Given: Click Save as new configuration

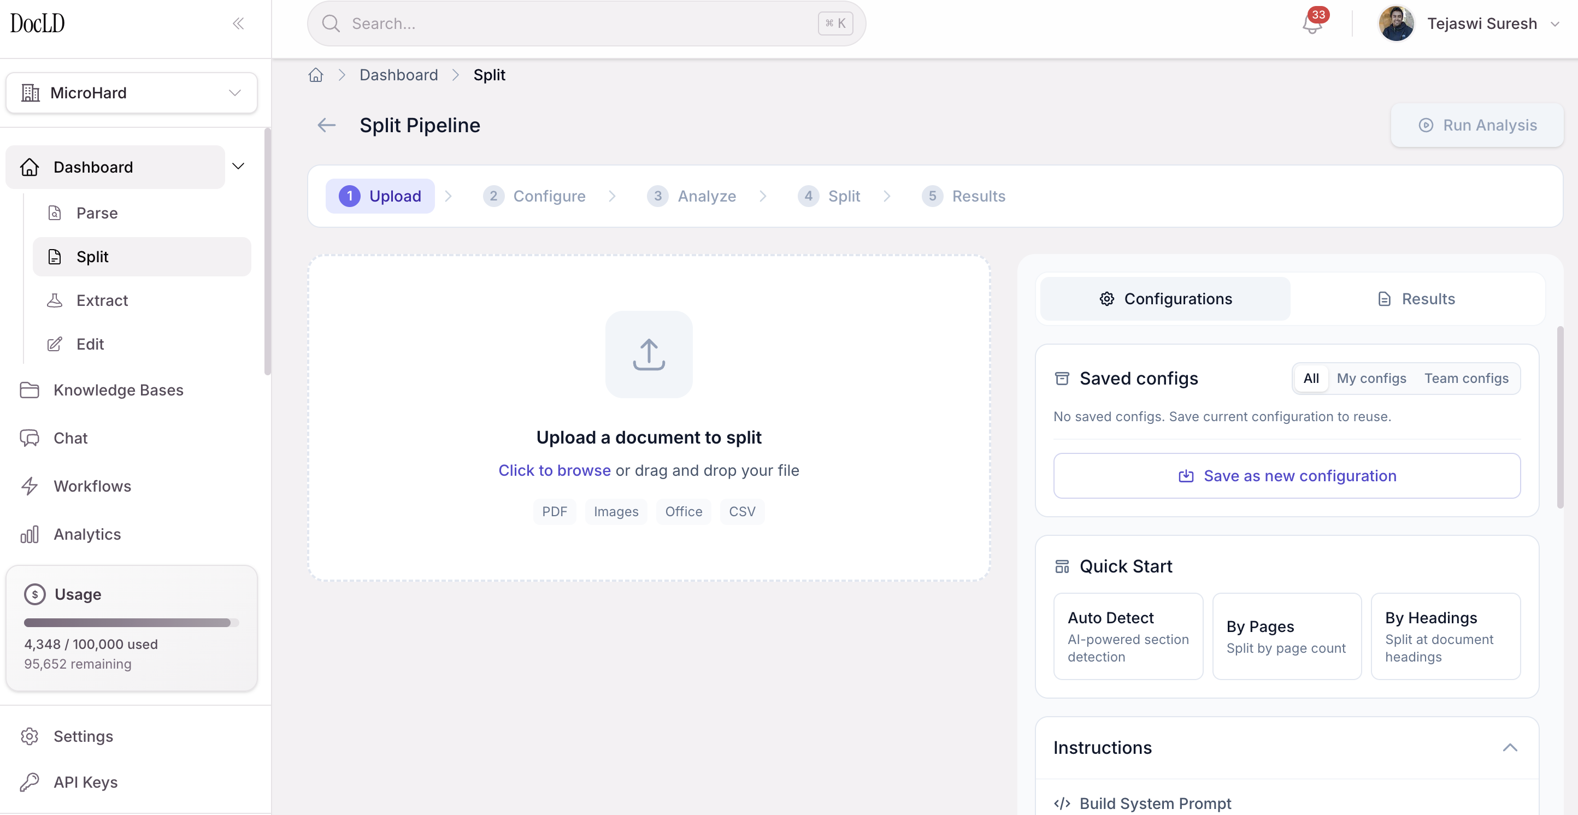Looking at the screenshot, I should [1286, 476].
